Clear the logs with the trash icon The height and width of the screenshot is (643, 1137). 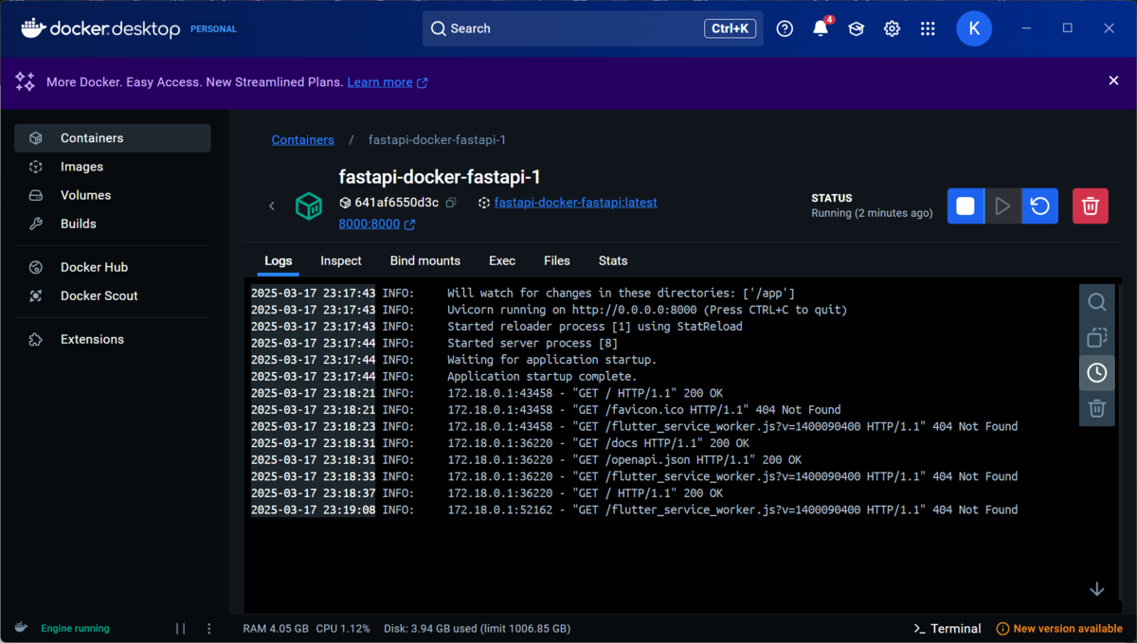(x=1097, y=408)
